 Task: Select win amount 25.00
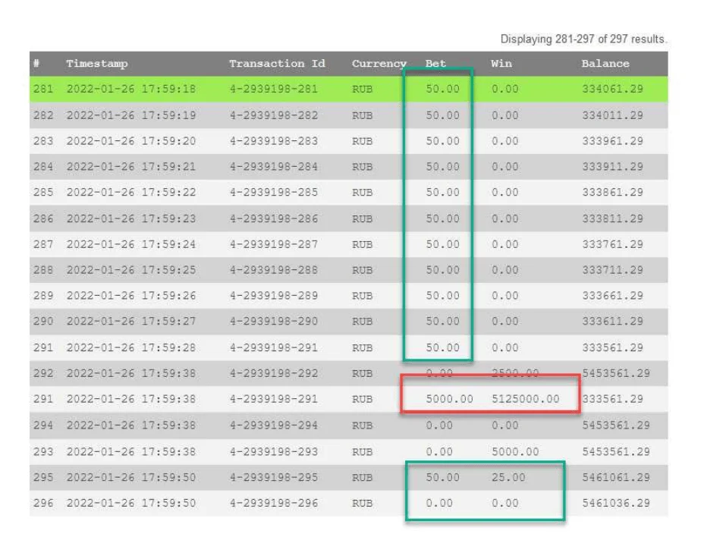click(x=508, y=477)
